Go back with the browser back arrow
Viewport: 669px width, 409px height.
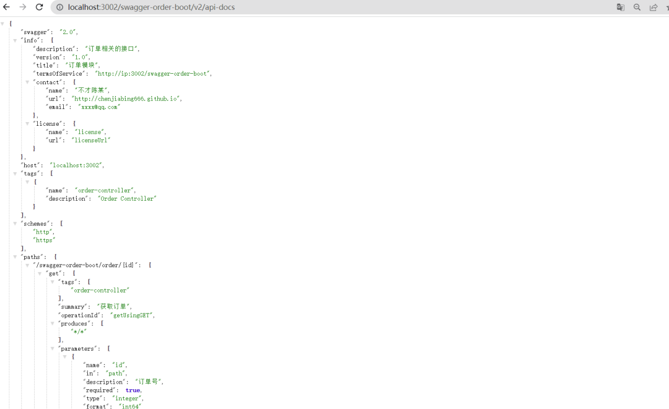point(6,7)
